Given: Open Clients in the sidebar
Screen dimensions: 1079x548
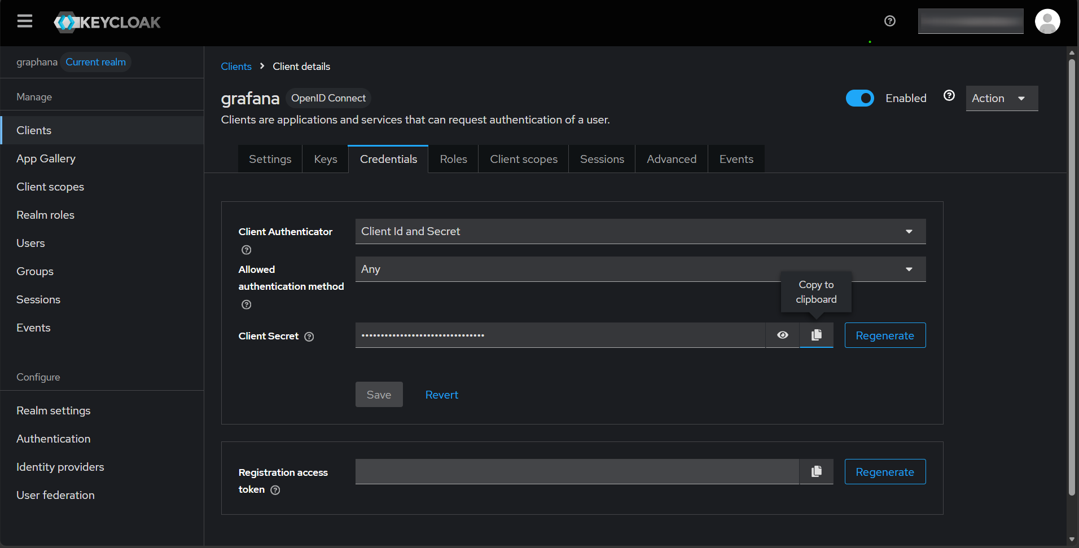Looking at the screenshot, I should 102,130.
